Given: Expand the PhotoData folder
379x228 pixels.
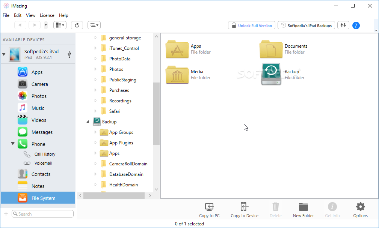Looking at the screenshot, I should pyautogui.click(x=95, y=58).
